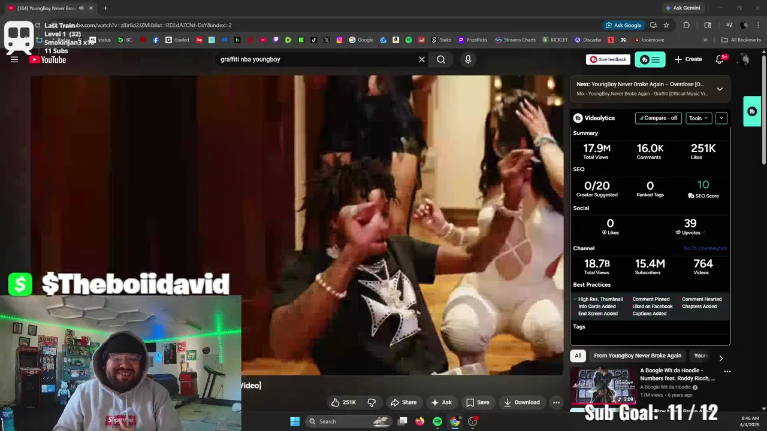Viewport: 767px width, 431px height.
Task: Open the KICKLET bookmark
Action: click(x=555, y=40)
